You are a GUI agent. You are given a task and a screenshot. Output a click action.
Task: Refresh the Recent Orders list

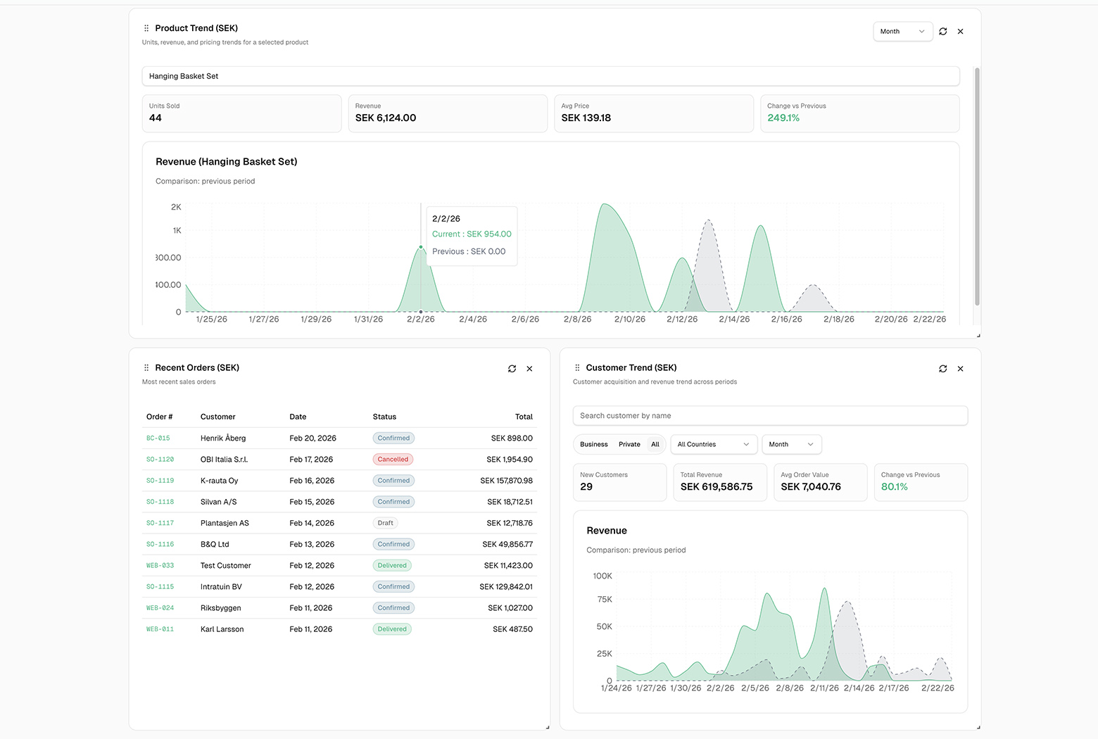click(x=512, y=368)
